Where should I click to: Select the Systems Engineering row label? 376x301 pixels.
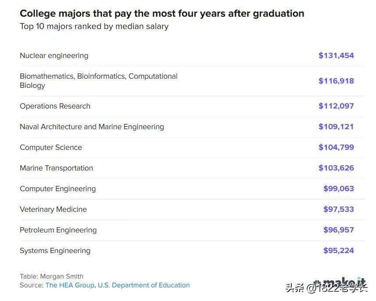click(x=55, y=250)
